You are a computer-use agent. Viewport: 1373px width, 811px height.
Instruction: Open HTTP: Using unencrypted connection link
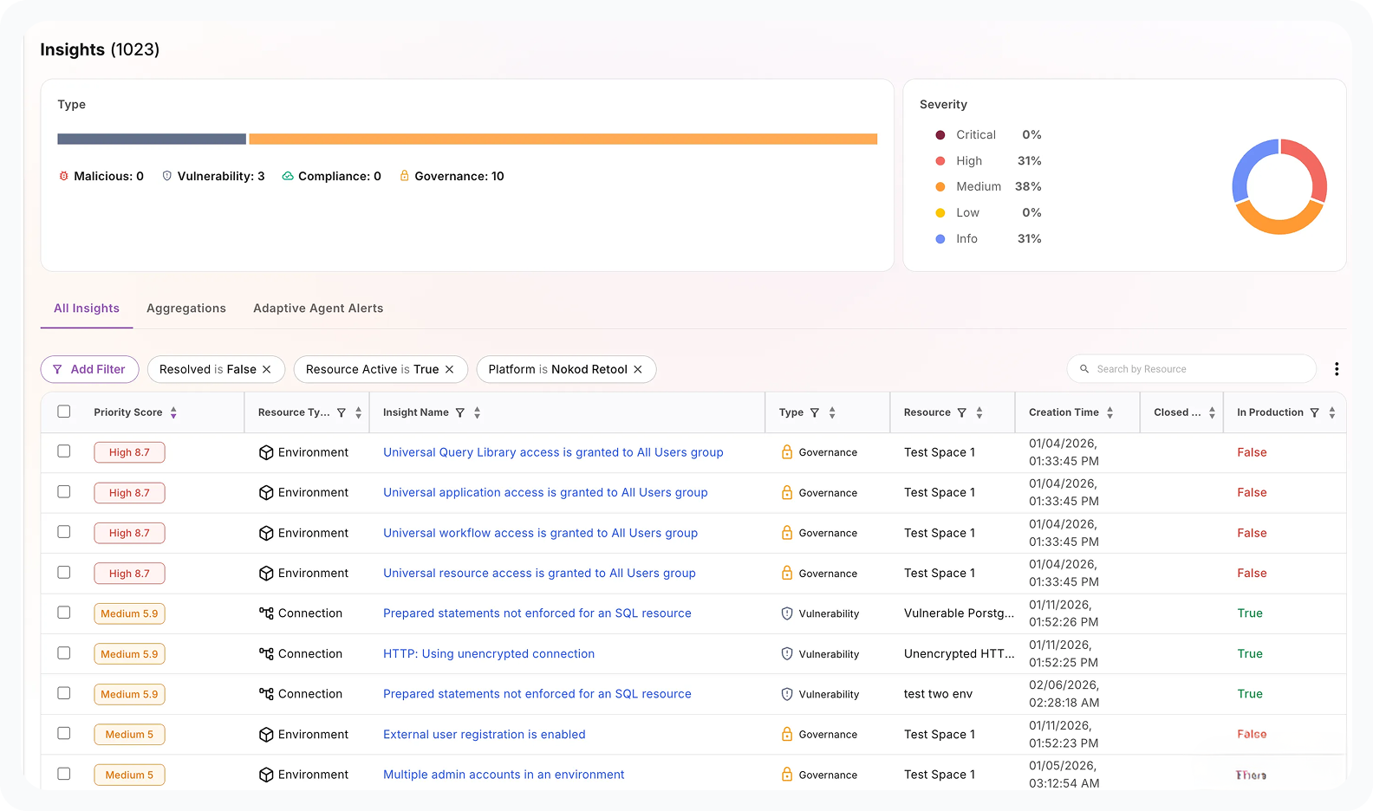tap(489, 653)
